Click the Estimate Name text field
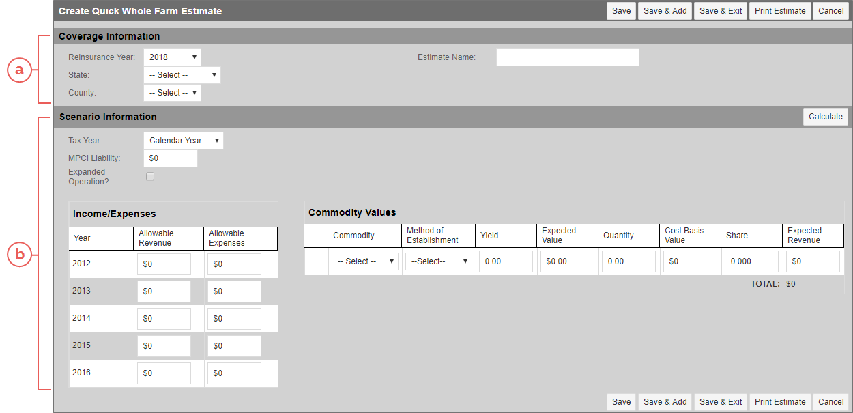This screenshot has height=413, width=853. pos(567,57)
